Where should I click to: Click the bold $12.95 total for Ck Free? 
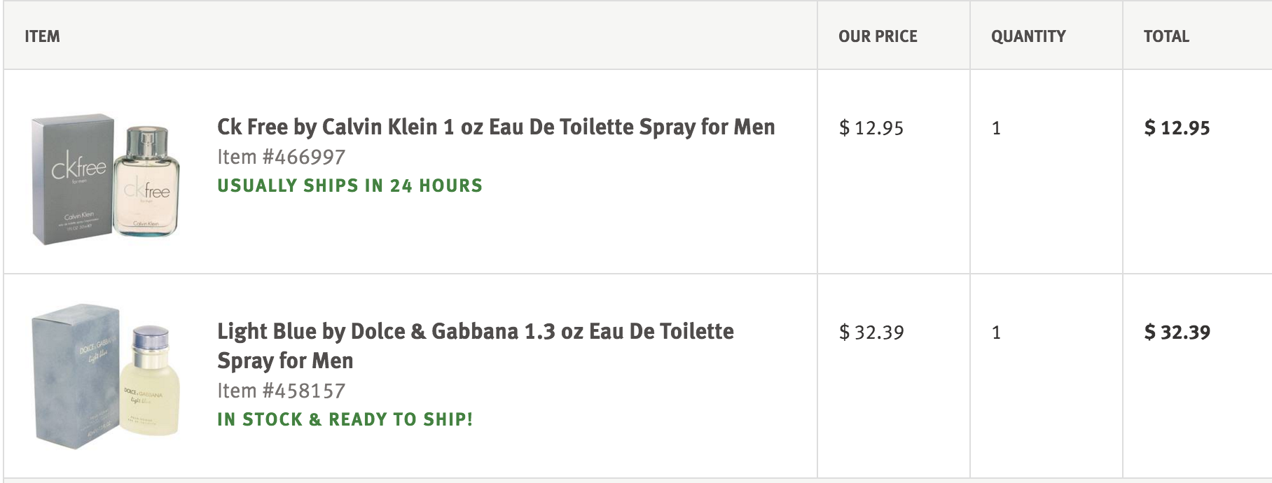1177,128
